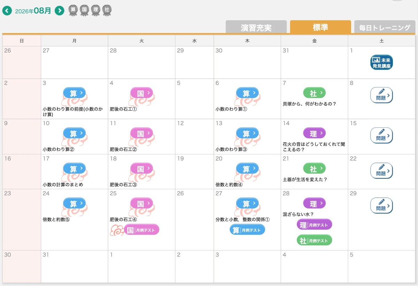
Task: Click the lesson title 倍数と約数⑤
Action: (x=56, y=219)
